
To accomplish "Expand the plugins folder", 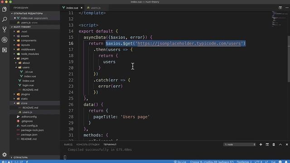I will [25, 94].
